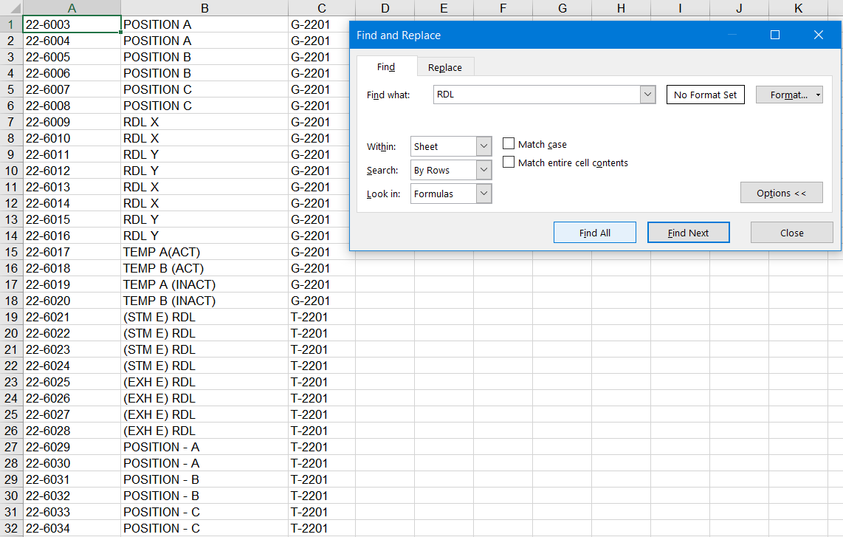
Task: Click the Find Next button
Action: [688, 233]
